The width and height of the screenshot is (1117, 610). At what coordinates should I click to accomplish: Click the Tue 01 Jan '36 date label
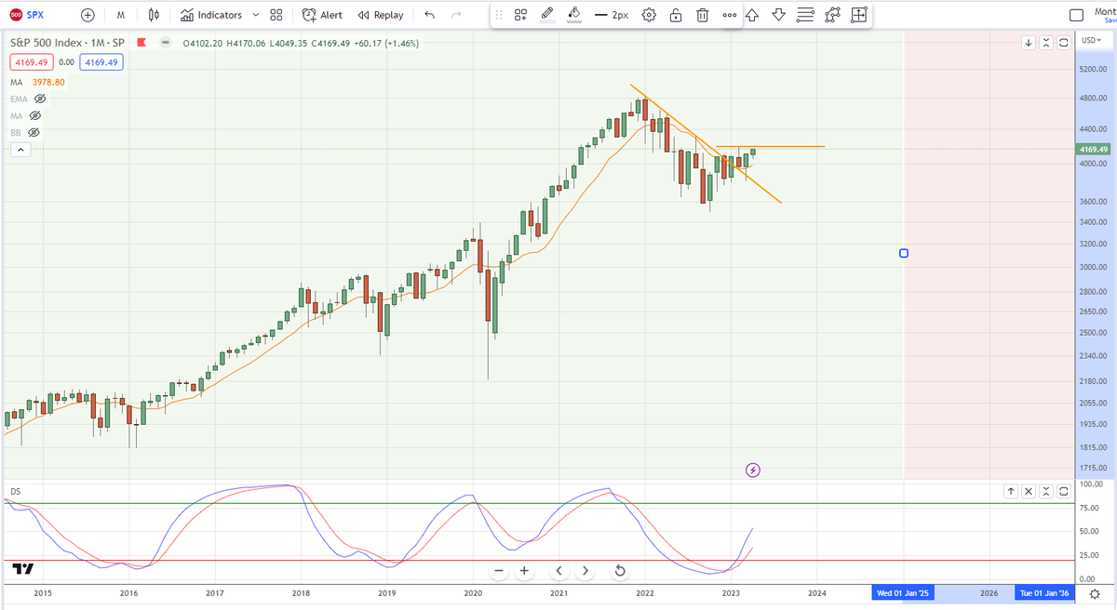point(1043,592)
